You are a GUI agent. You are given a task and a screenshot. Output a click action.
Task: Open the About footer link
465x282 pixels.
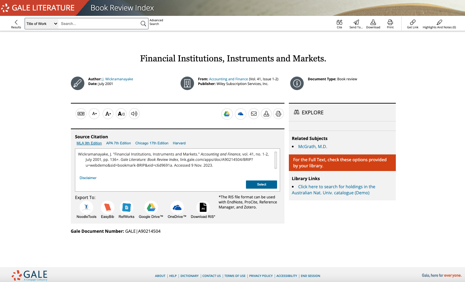tap(160, 276)
